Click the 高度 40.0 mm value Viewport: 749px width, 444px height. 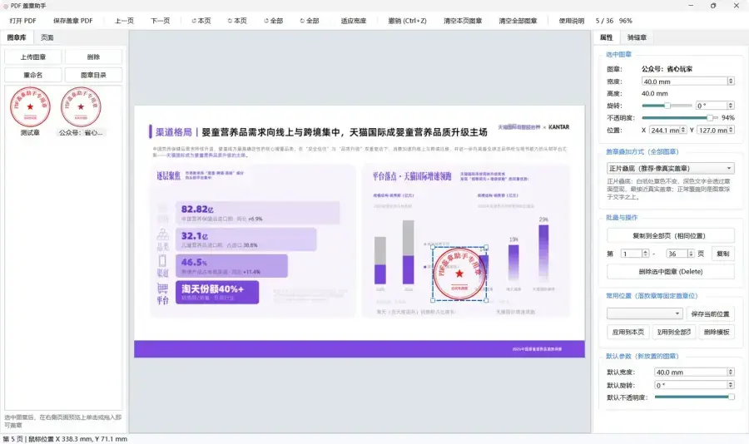[x=654, y=94]
